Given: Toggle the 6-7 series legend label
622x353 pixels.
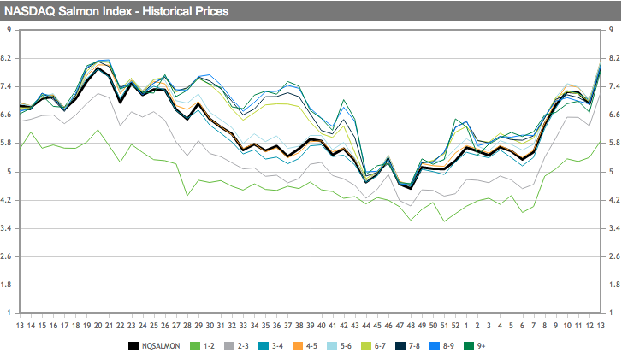Looking at the screenshot, I should [380, 346].
